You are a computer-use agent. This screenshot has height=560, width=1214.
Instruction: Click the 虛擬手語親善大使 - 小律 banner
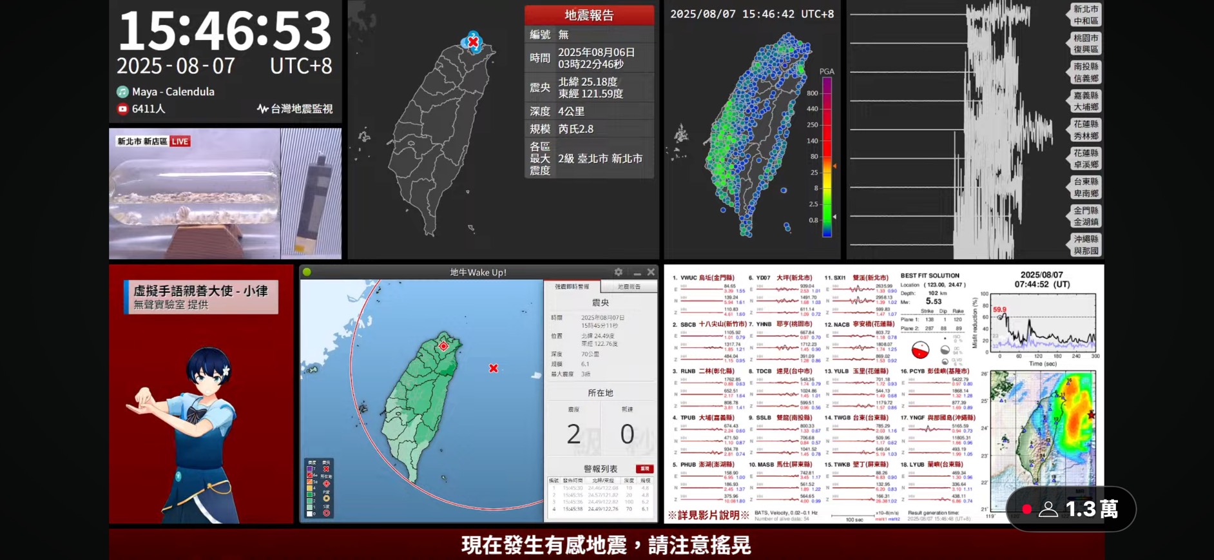201,297
